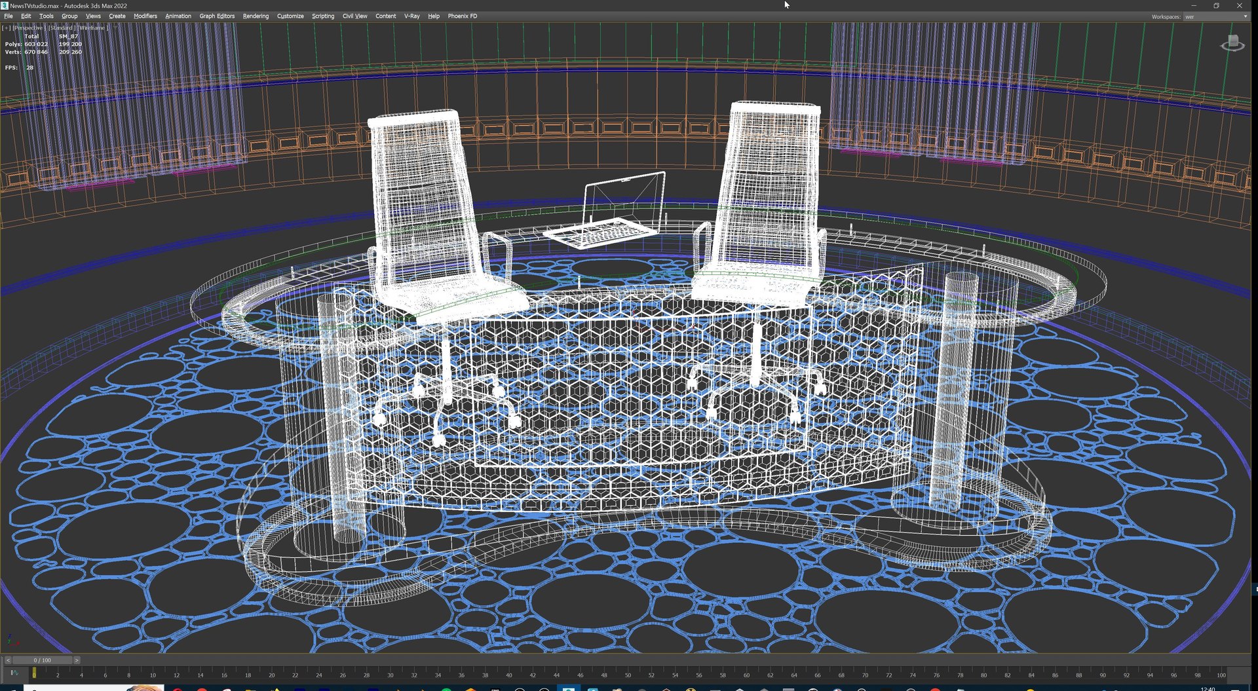Open the Views menu

[x=93, y=16]
